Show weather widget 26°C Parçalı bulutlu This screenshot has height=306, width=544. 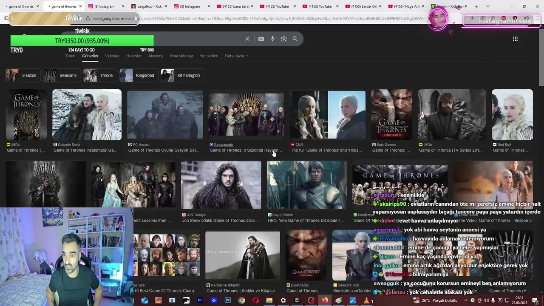click(434, 300)
